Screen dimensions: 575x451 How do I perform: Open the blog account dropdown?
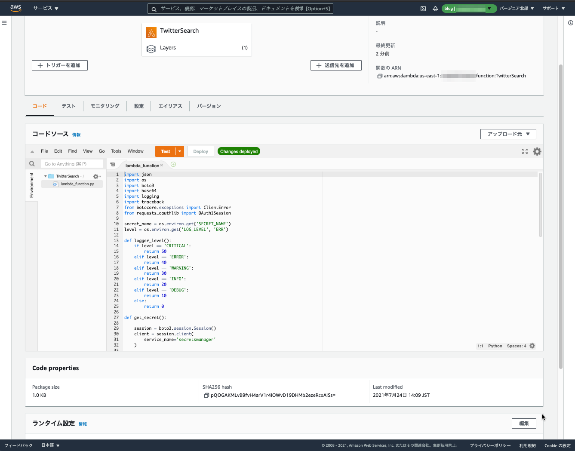click(469, 9)
